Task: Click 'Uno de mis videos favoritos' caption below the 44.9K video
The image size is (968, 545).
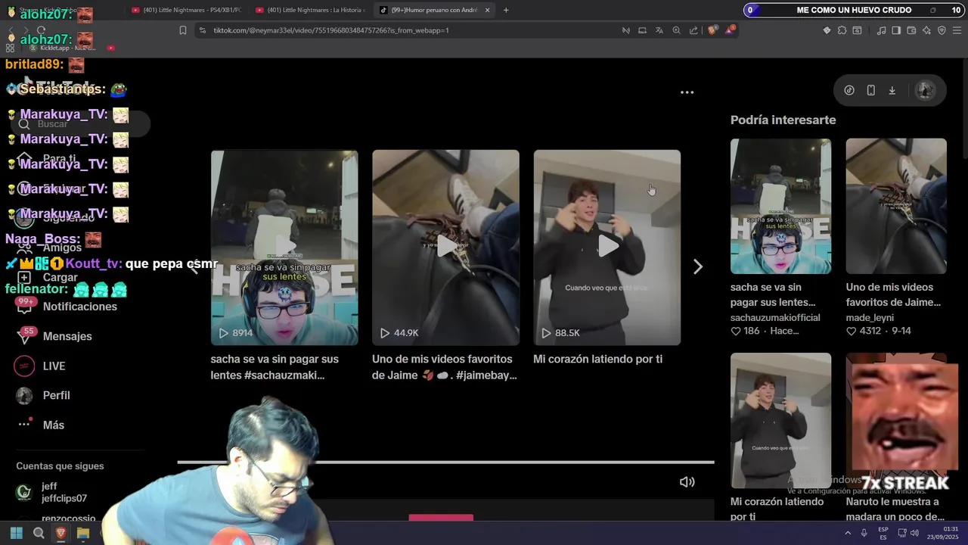Action: pos(445,367)
